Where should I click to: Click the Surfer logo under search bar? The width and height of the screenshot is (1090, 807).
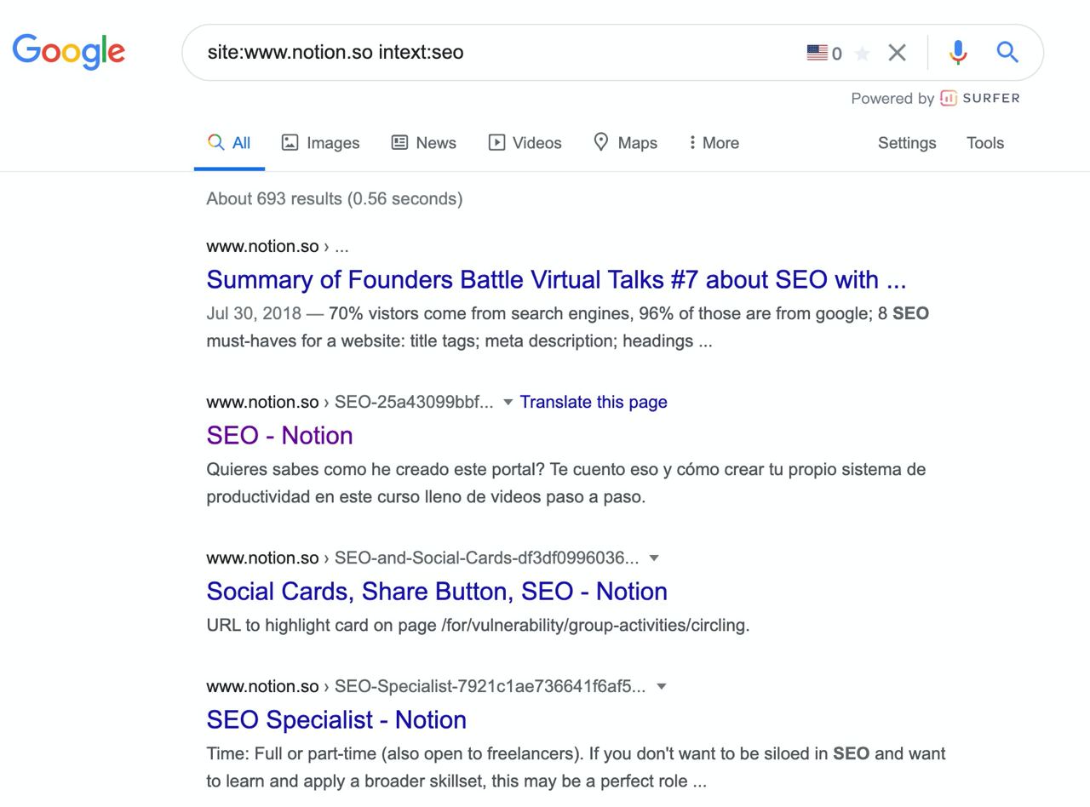(x=979, y=98)
